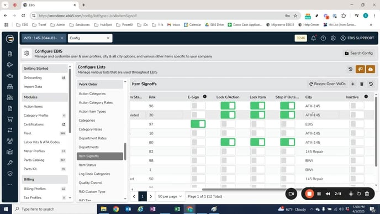This screenshot has width=380, height=214.
Task: Click the Search Config button
Action: tap(358, 53)
